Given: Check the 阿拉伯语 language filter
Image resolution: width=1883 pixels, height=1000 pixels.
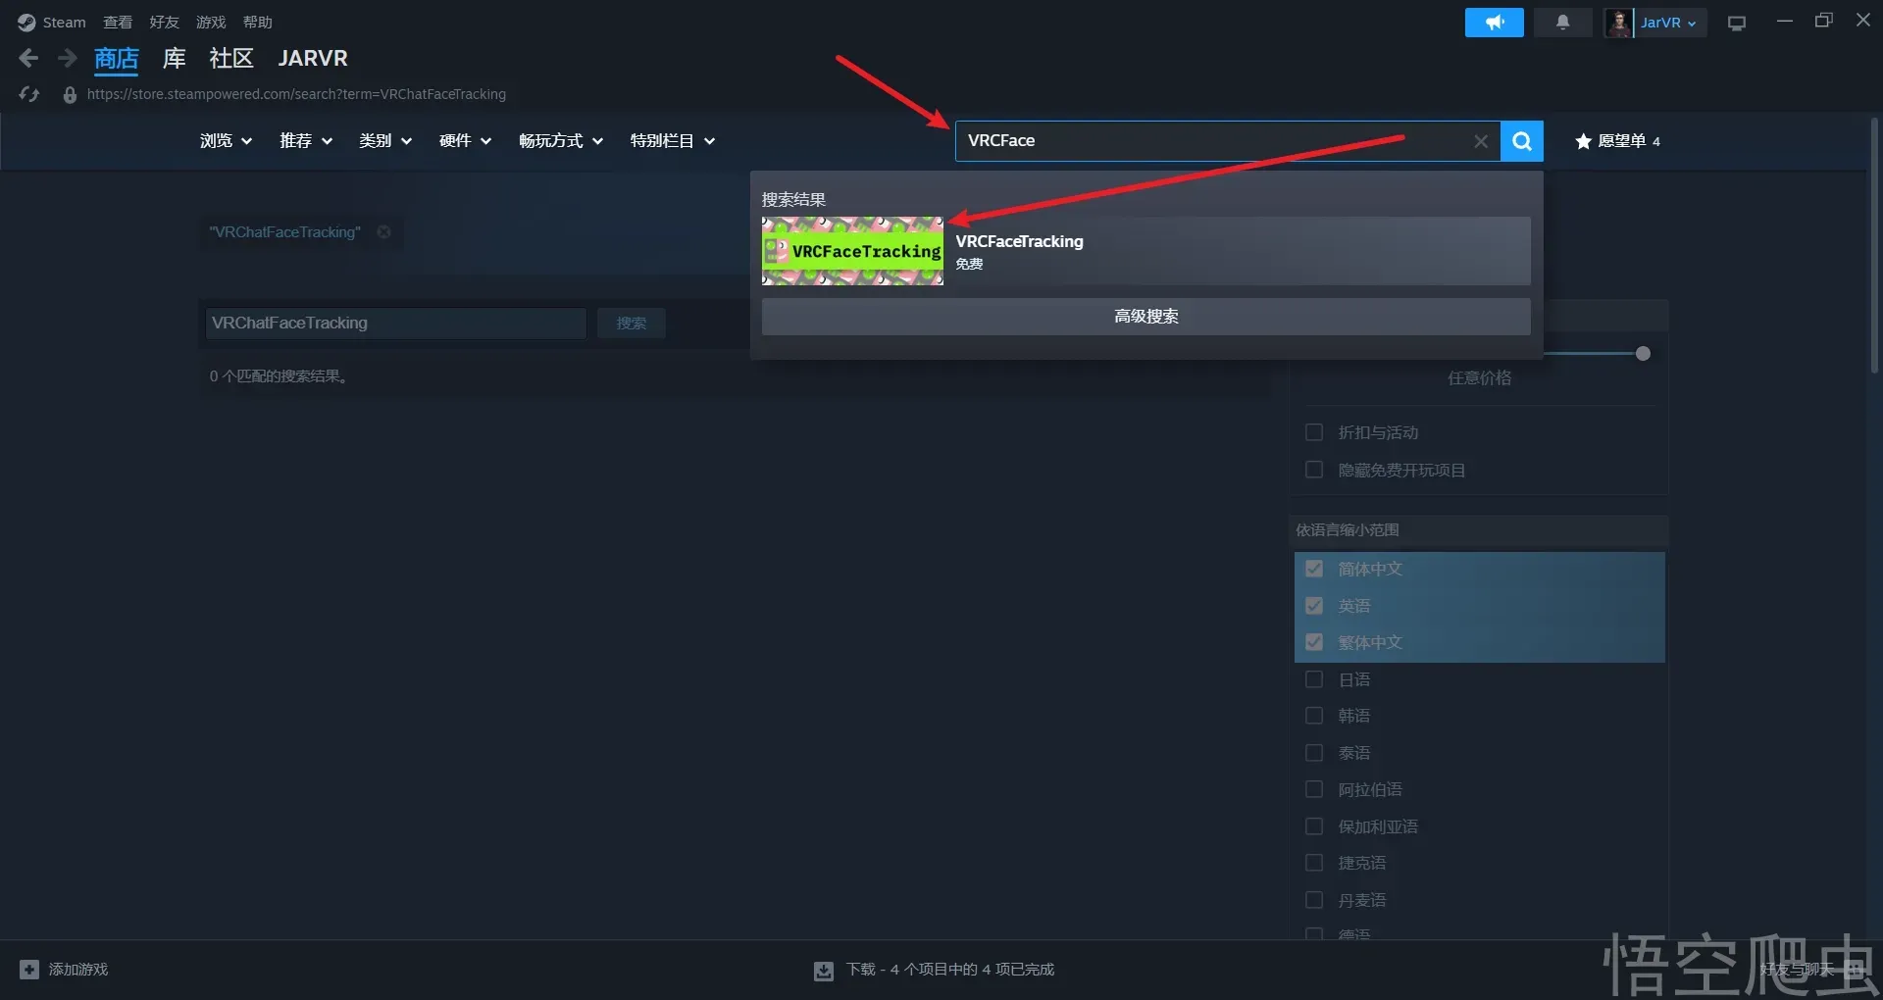Looking at the screenshot, I should (x=1314, y=789).
